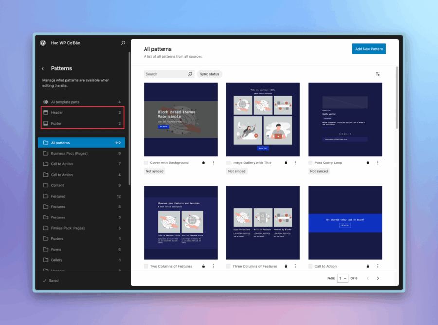Open actions menu for Two Columns of Features
The width and height of the screenshot is (438, 325).
[x=213, y=266]
